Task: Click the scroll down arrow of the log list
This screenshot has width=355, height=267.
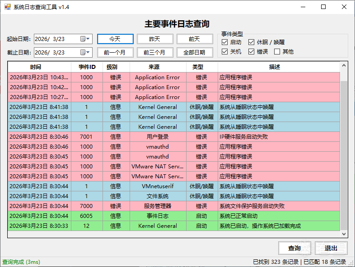Action: pos(344,234)
